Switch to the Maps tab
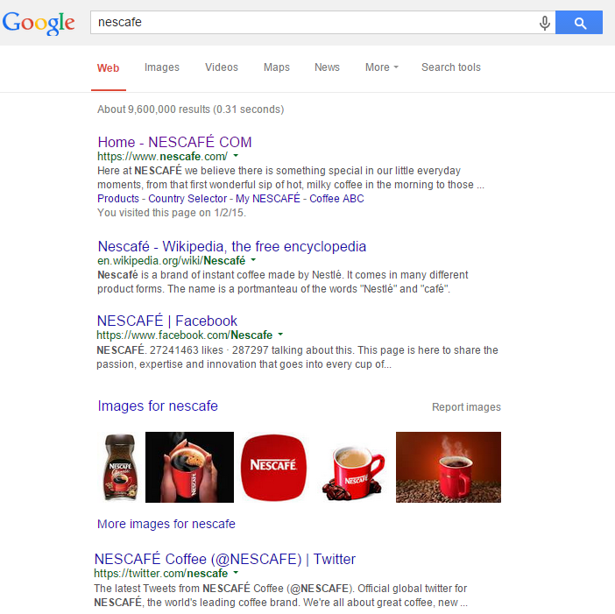This screenshot has height=614, width=615. 277,67
